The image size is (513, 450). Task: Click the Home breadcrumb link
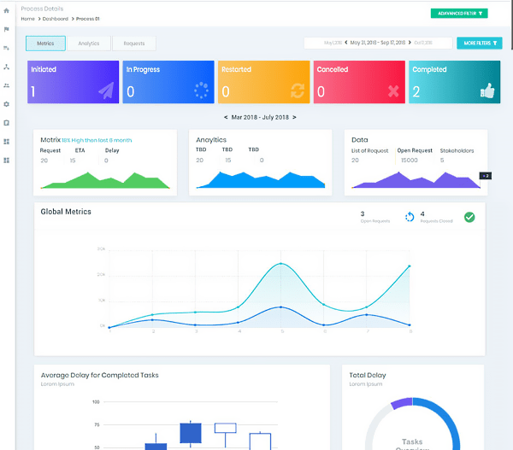[28, 18]
